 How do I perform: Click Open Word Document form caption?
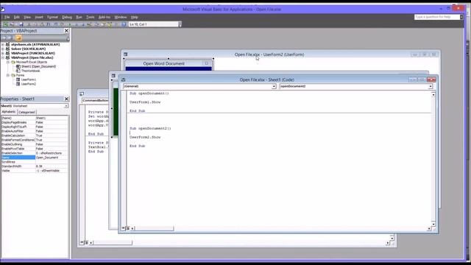164,63
